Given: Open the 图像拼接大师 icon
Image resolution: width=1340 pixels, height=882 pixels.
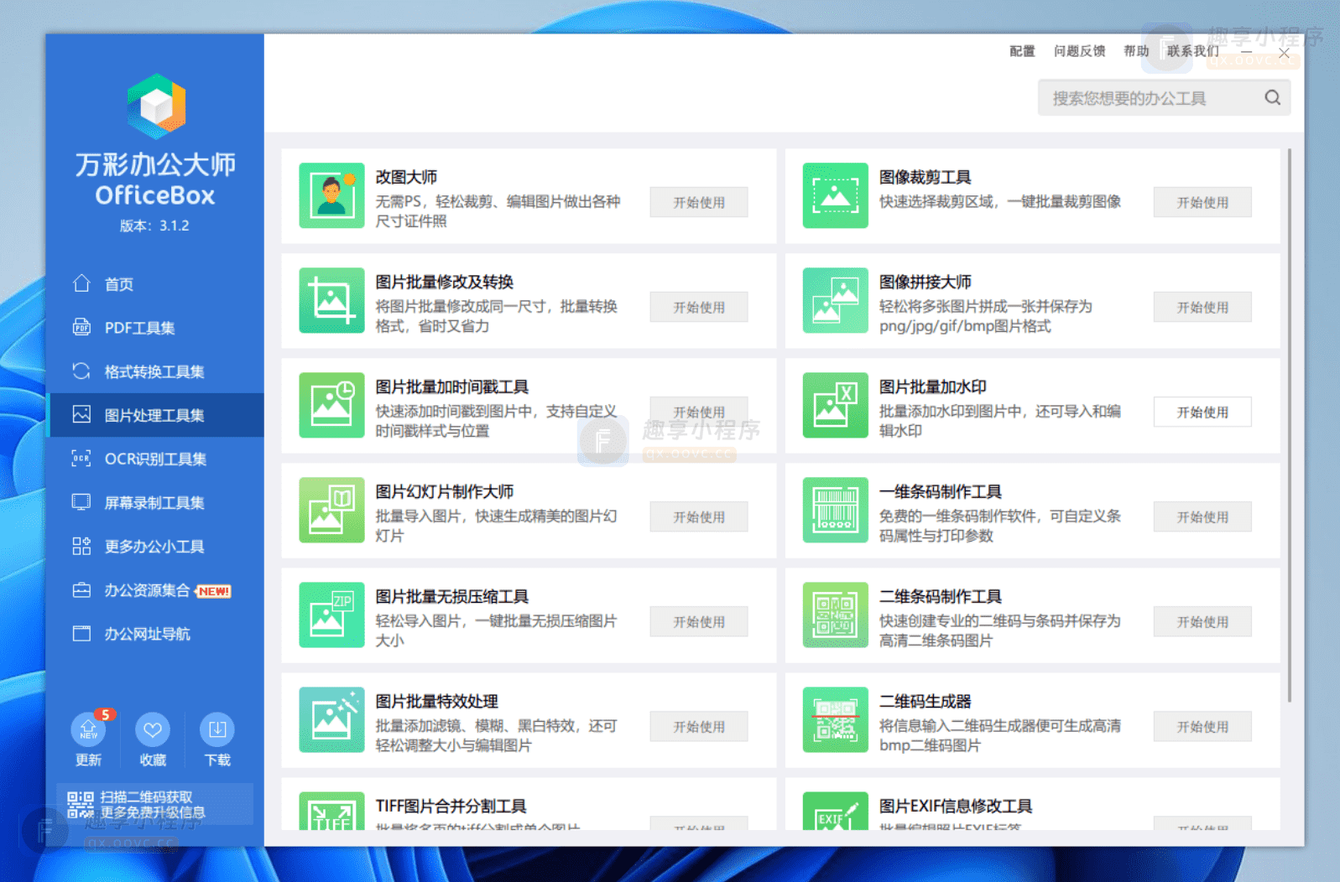Looking at the screenshot, I should point(835,300).
